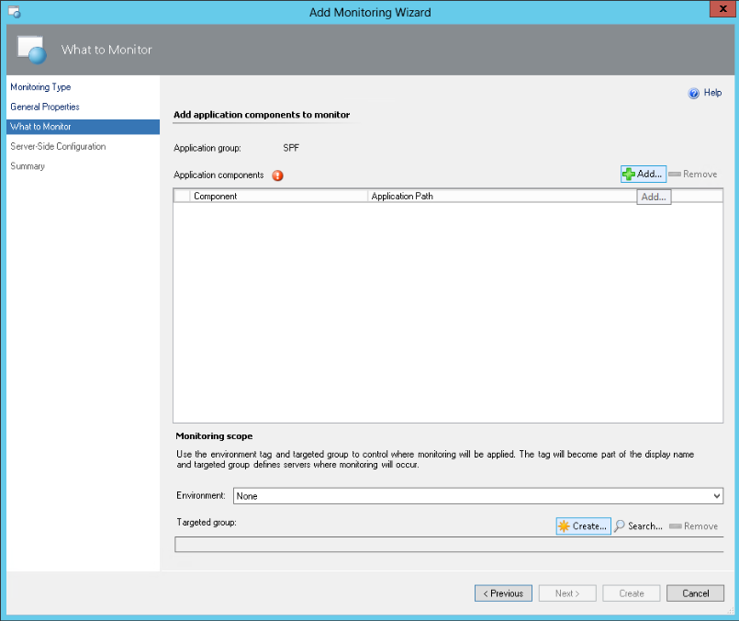Open the General Properties step
739x621 pixels.
[45, 107]
